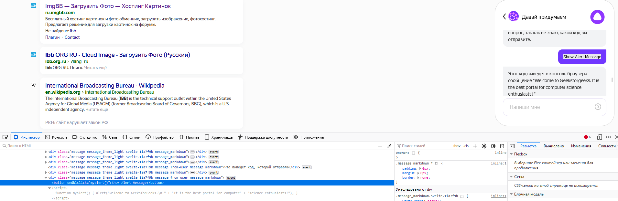The width and height of the screenshot is (618, 201).
Task: Highlight elements matching the 'элемент' selector
Action: (413, 153)
